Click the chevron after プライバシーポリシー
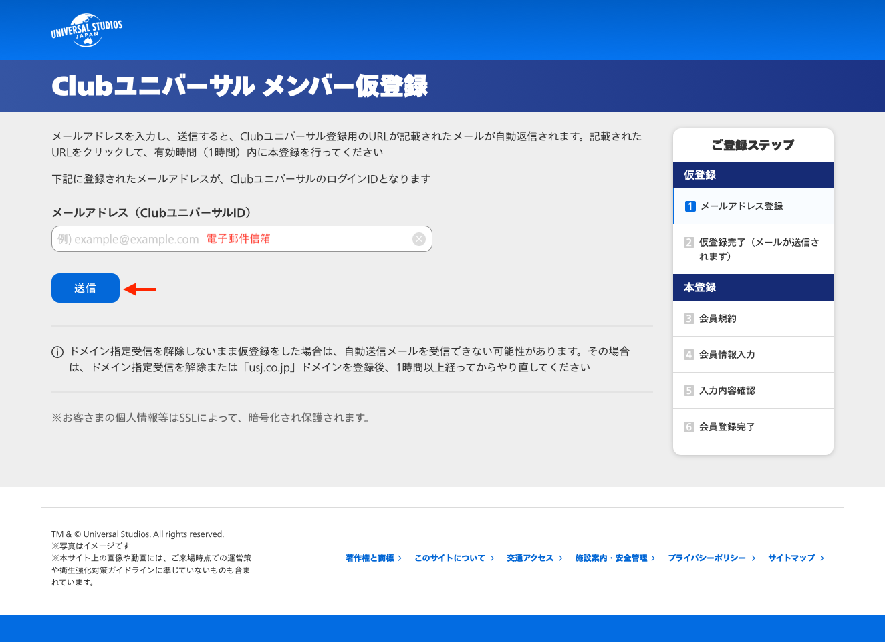The width and height of the screenshot is (885, 642). 753,558
